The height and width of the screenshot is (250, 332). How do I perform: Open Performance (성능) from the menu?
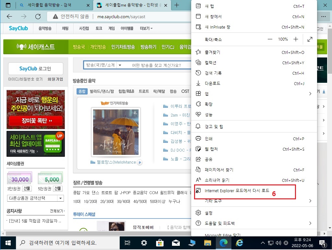pos(254,114)
